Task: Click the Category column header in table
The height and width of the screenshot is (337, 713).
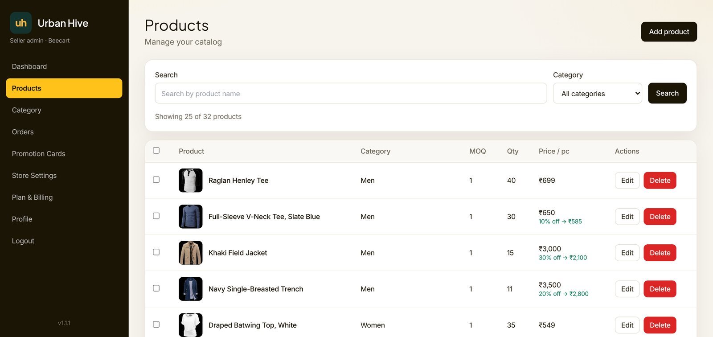Action: click(x=375, y=151)
